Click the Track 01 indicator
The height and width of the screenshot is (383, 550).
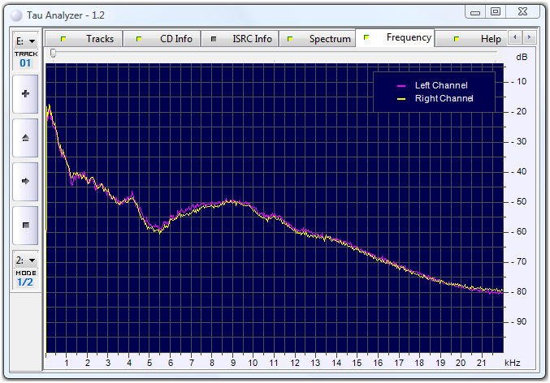(24, 58)
